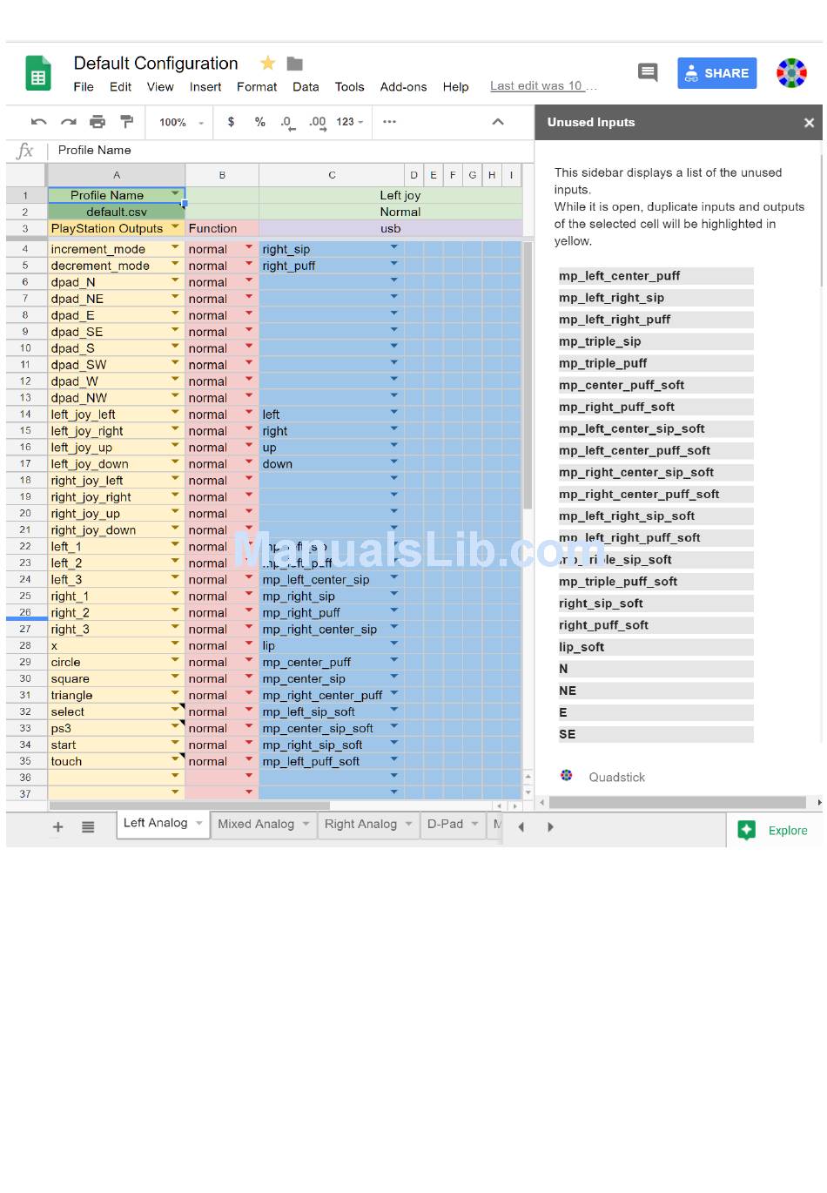This screenshot has height=1193, width=827.
Task: Select the paint format tool
Action: click(127, 122)
